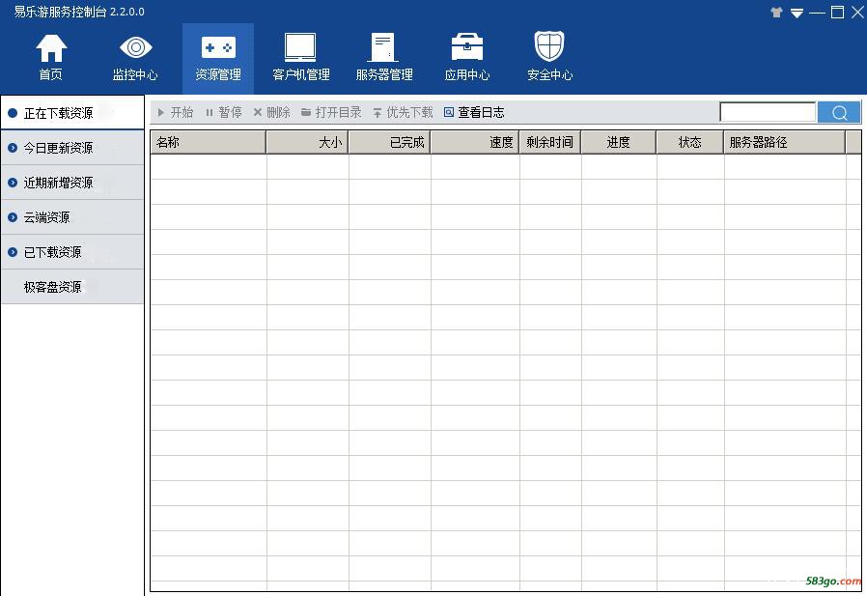Click the skin shirt icon in title bar
Image resolution: width=867 pixels, height=596 pixels.
coord(776,13)
